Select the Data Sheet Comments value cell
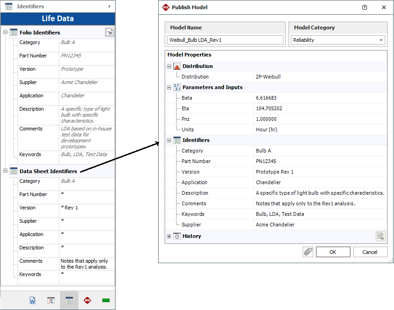Image resolution: width=394 pixels, height=310 pixels. click(x=86, y=264)
